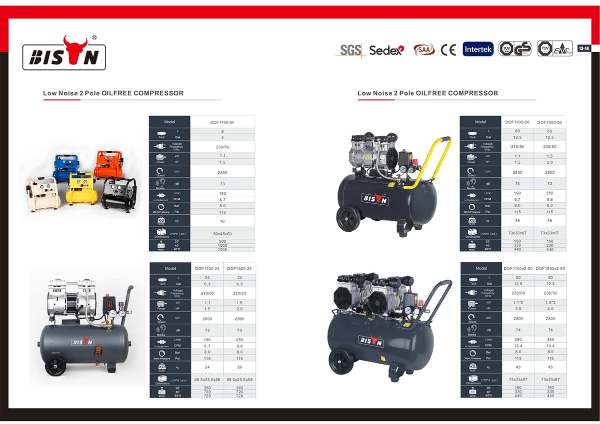The image size is (600, 424).
Task: Click the DOF1500x2-50 model header
Action: tap(550, 268)
